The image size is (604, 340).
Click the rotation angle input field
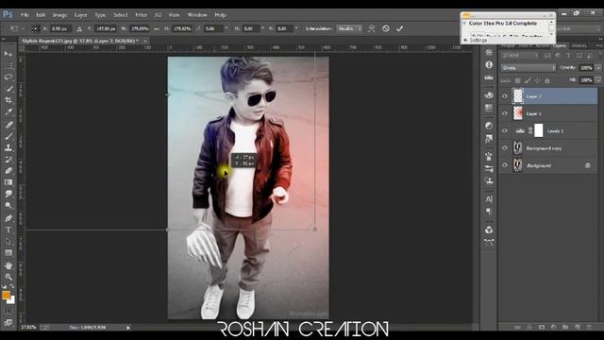(213, 28)
